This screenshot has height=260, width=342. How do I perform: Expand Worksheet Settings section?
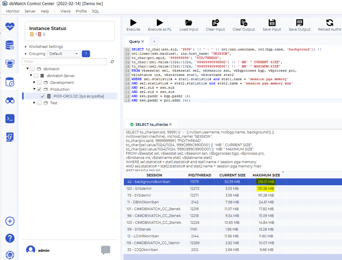pyautogui.click(x=26, y=47)
